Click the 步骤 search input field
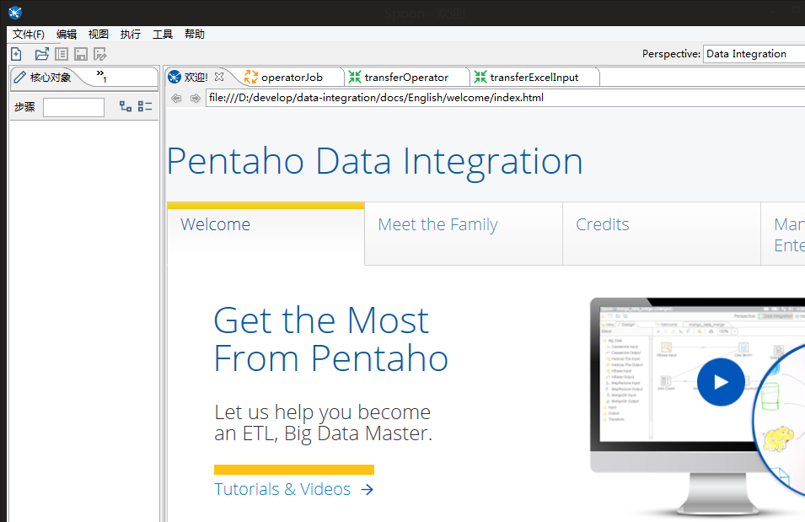The height and width of the screenshot is (522, 805). [x=73, y=107]
